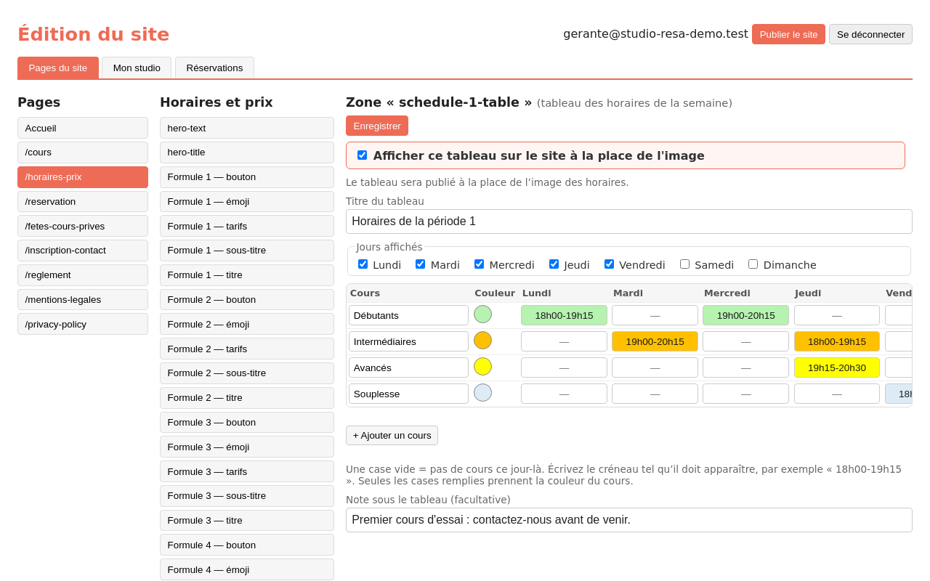Select the 'Formule 3 — titre' zone

pyautogui.click(x=247, y=520)
